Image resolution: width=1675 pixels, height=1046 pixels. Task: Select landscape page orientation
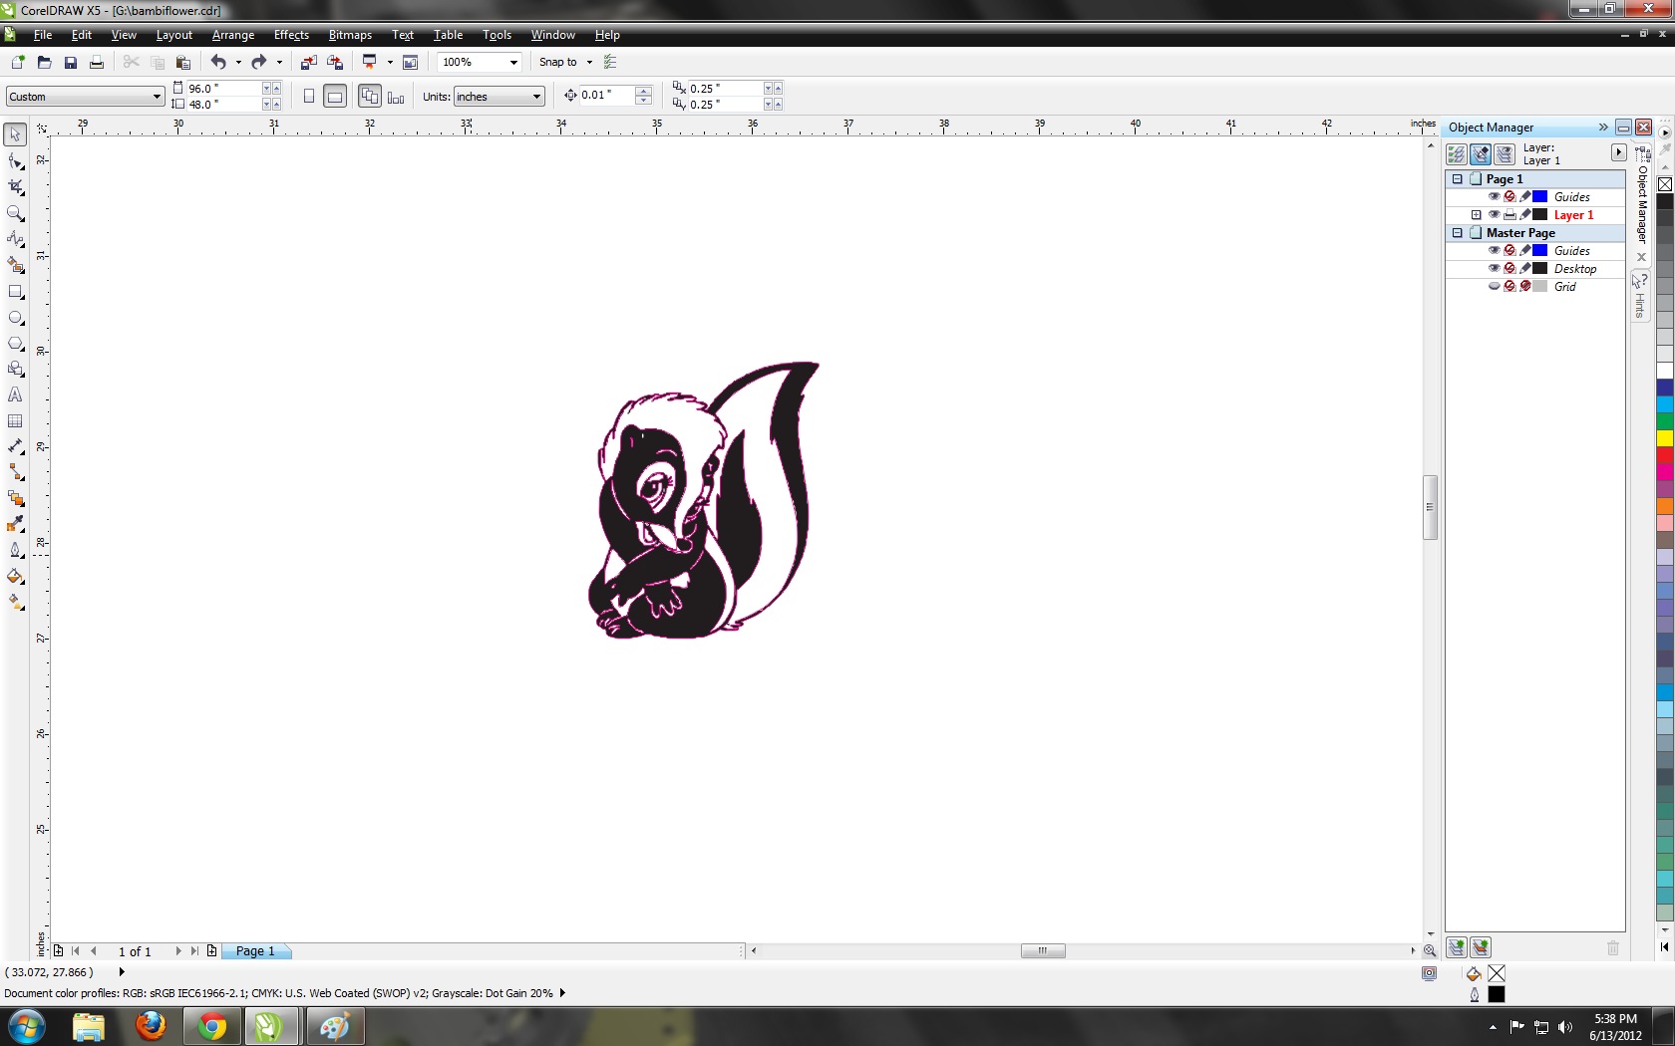[x=335, y=97]
